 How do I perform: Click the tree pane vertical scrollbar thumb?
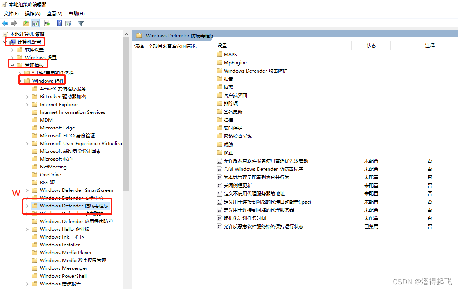click(x=126, y=114)
